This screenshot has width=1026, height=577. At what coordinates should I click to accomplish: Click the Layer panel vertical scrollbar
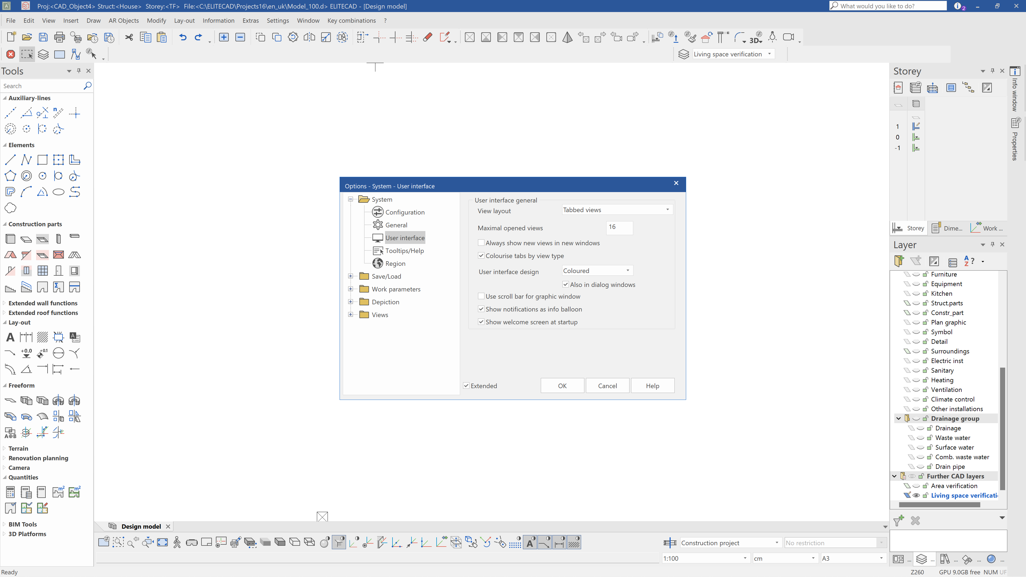tap(1002, 428)
